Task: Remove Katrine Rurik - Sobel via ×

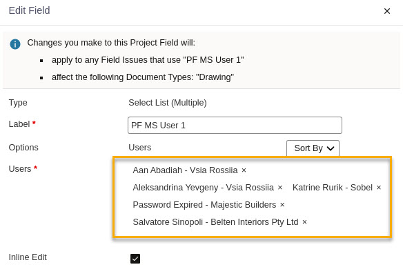Action: click(x=379, y=188)
